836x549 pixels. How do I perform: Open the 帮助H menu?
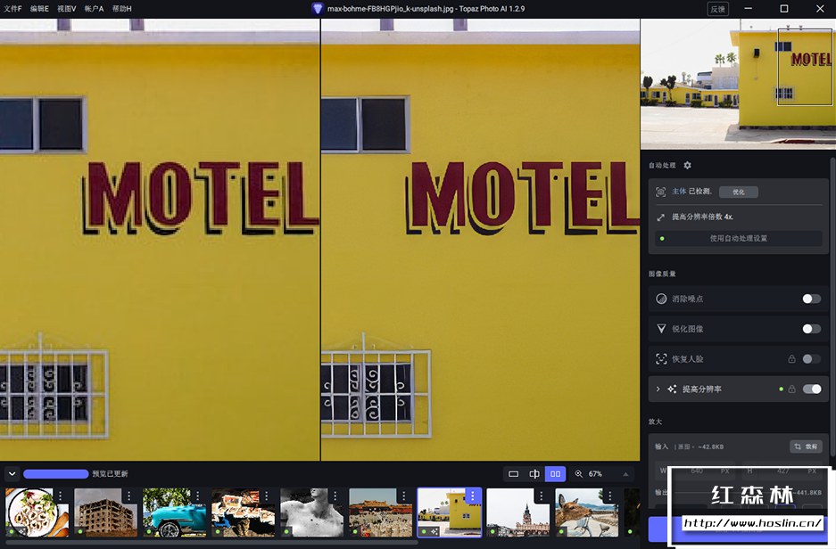[x=121, y=9]
